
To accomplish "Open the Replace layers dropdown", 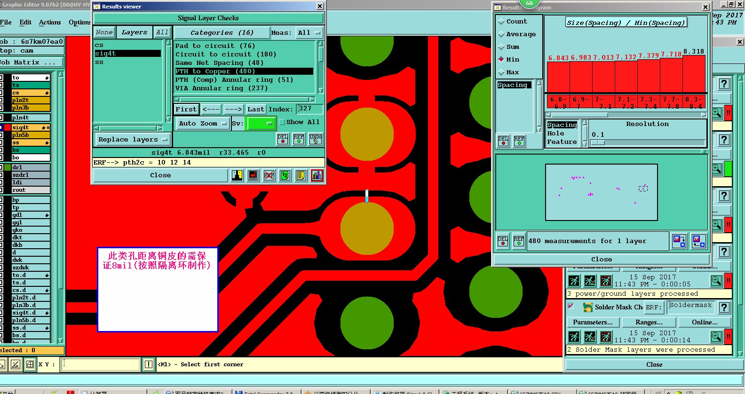I will pyautogui.click(x=133, y=140).
